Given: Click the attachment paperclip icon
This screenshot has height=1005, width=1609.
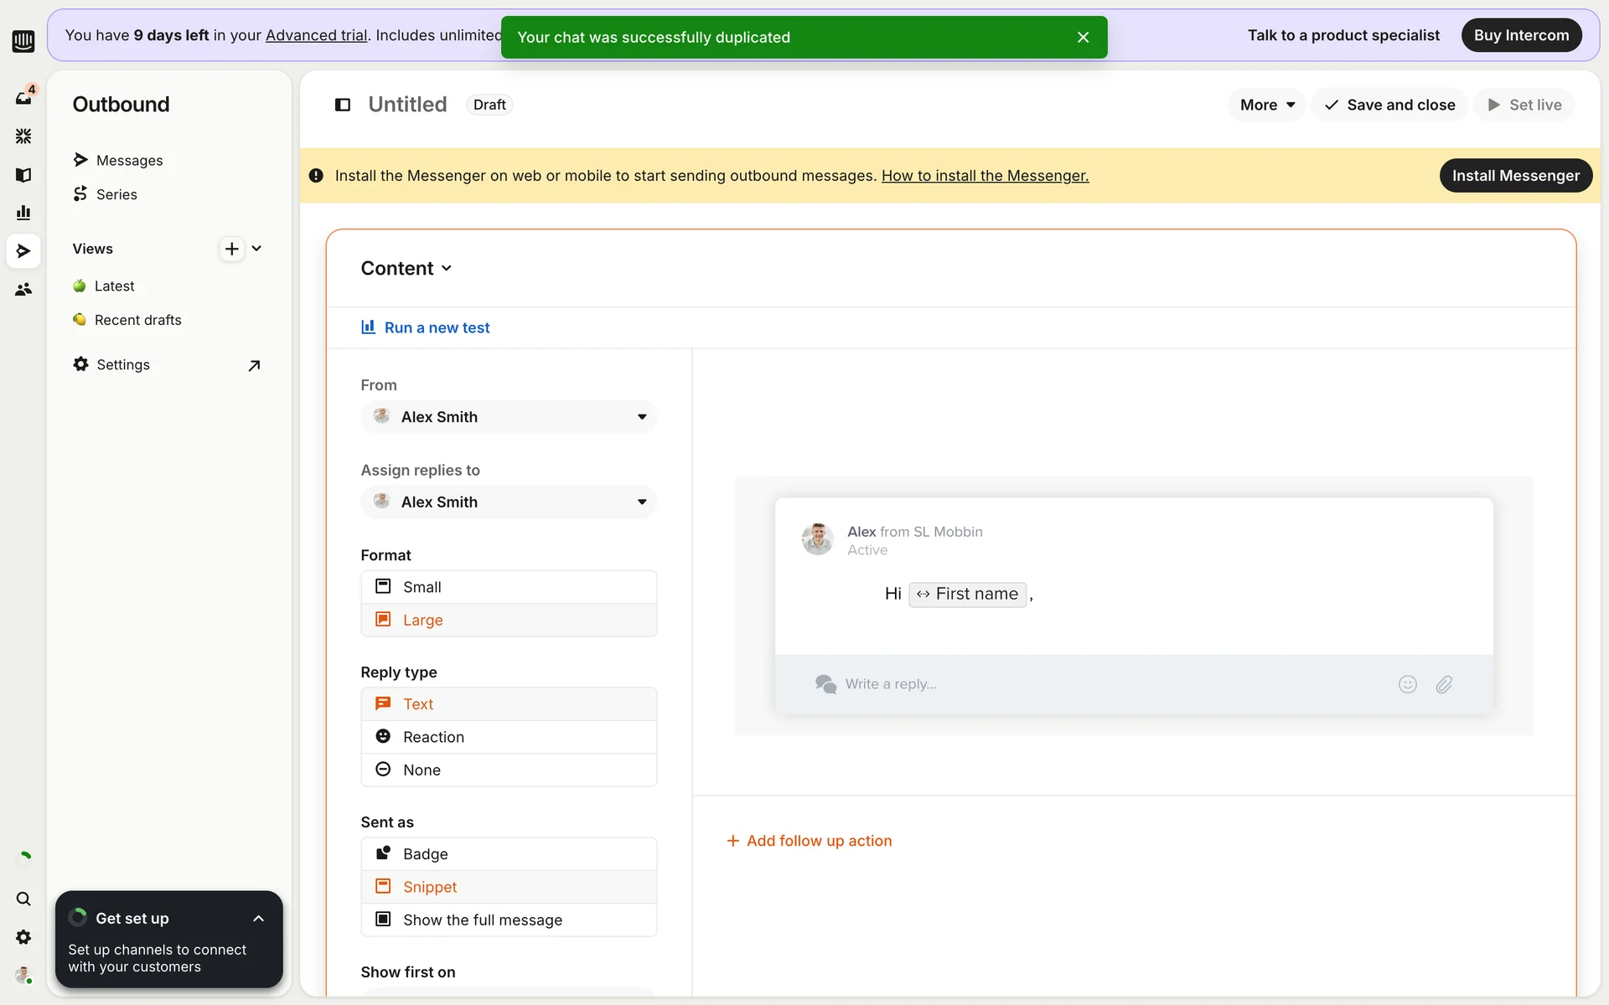Looking at the screenshot, I should click(x=1444, y=684).
